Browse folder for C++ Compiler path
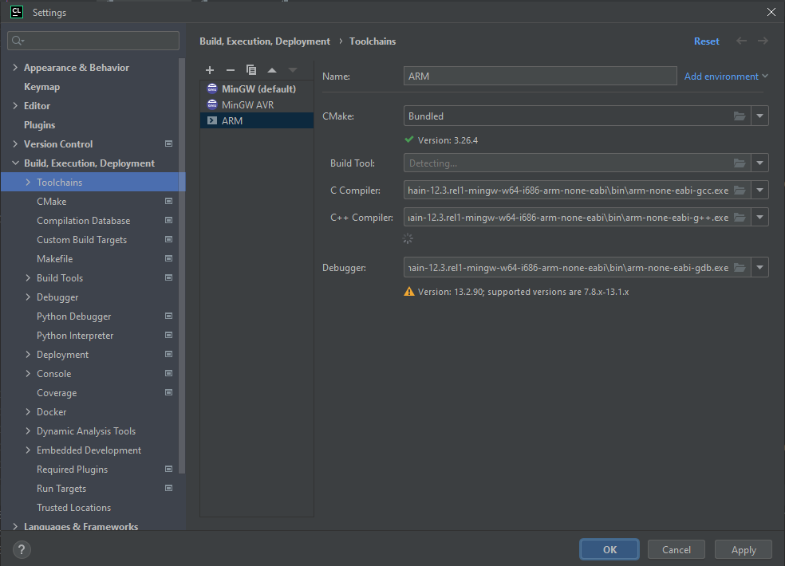785x566 pixels. pyautogui.click(x=740, y=217)
